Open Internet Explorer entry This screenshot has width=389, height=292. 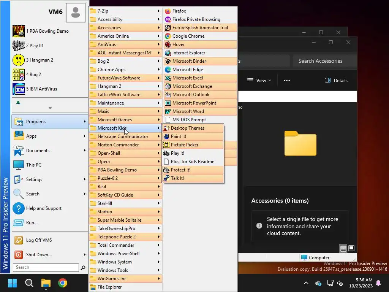click(200, 52)
